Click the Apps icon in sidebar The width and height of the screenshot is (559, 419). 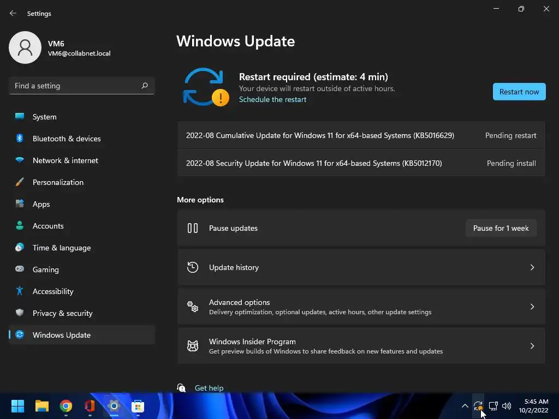coord(20,204)
